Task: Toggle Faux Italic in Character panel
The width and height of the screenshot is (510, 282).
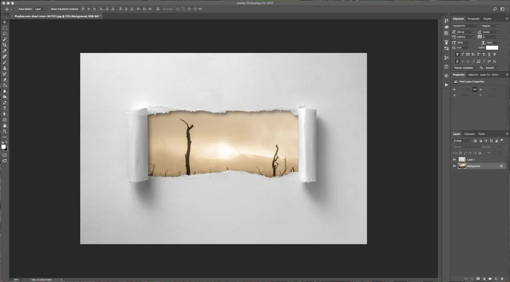Action: click(x=462, y=54)
